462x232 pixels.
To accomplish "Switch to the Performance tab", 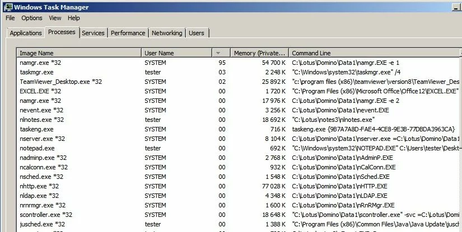I will [128, 33].
